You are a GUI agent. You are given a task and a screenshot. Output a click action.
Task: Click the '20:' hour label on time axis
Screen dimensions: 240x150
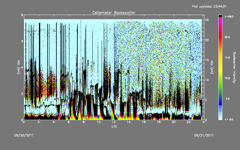point(174,122)
